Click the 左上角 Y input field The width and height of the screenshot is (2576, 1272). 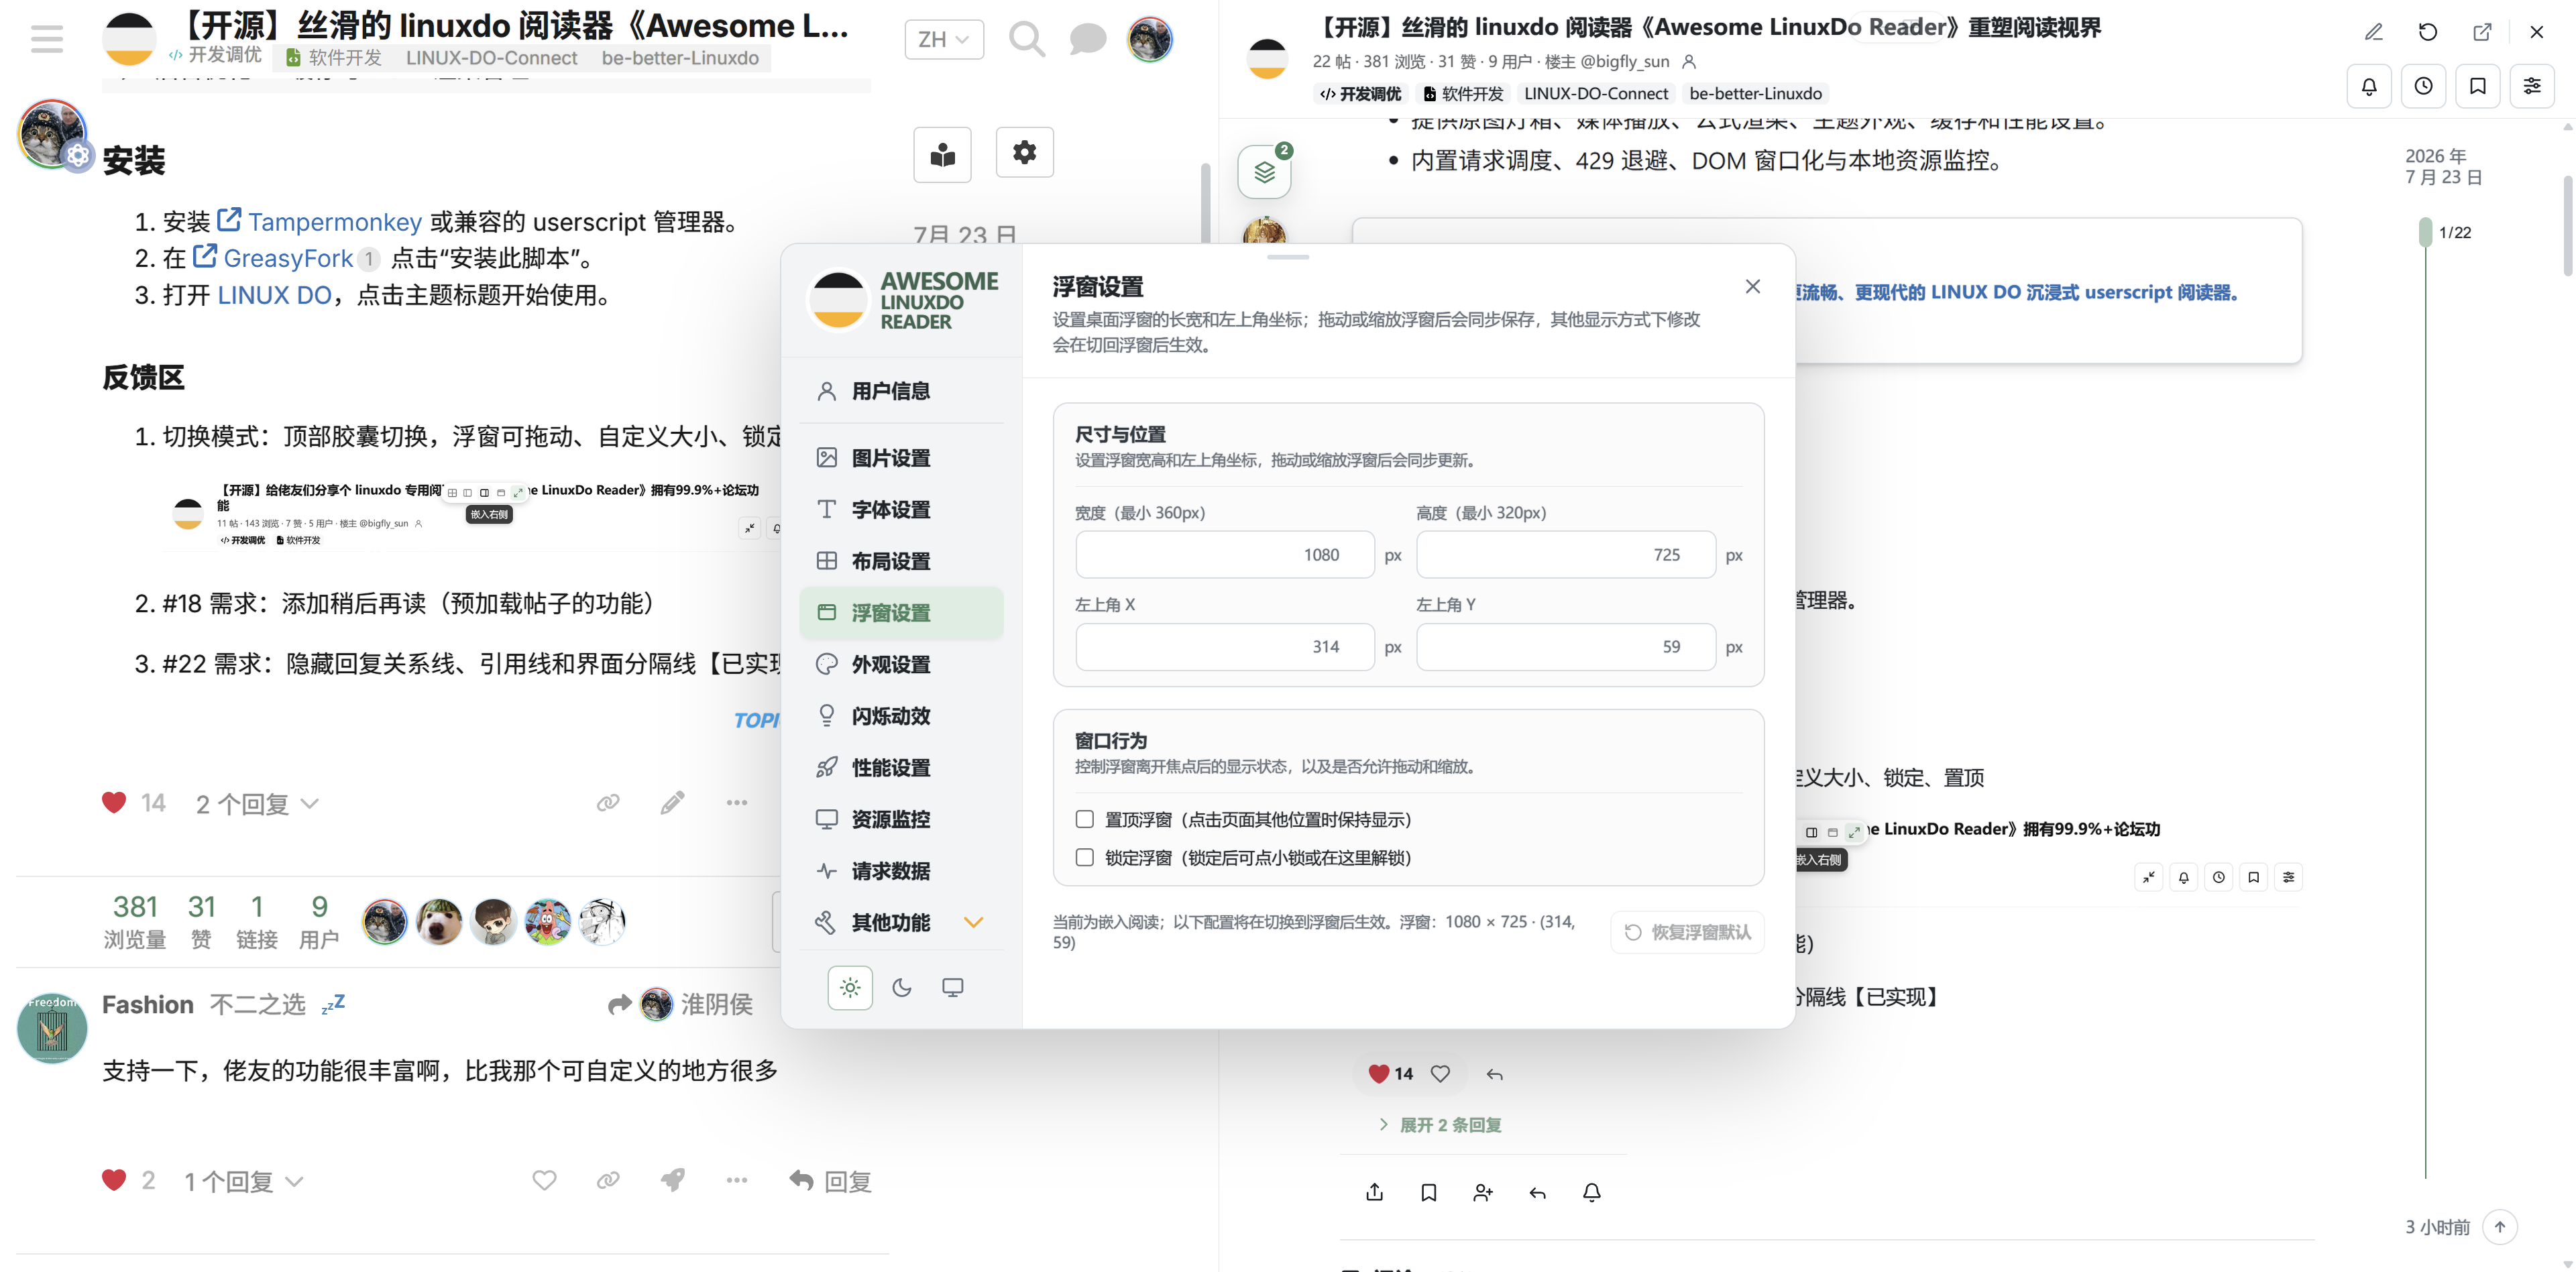[x=1565, y=647]
